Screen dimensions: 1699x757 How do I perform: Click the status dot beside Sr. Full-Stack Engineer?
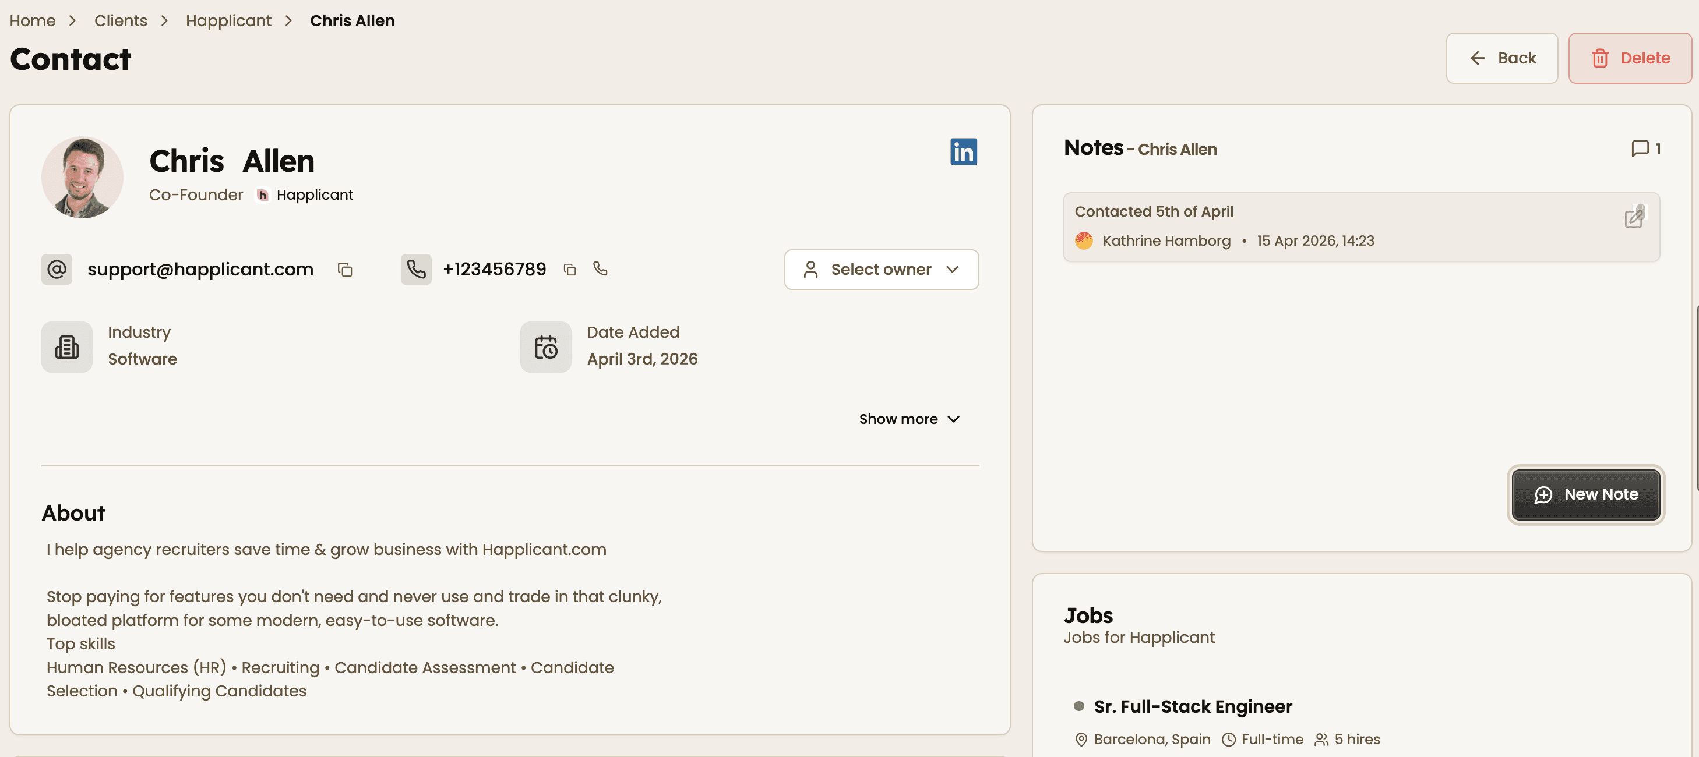click(1079, 706)
